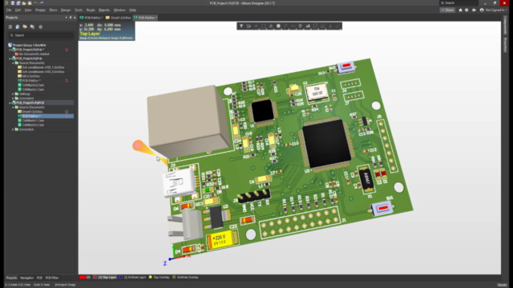Open the Projects panel header dropdown arrow

[66, 18]
